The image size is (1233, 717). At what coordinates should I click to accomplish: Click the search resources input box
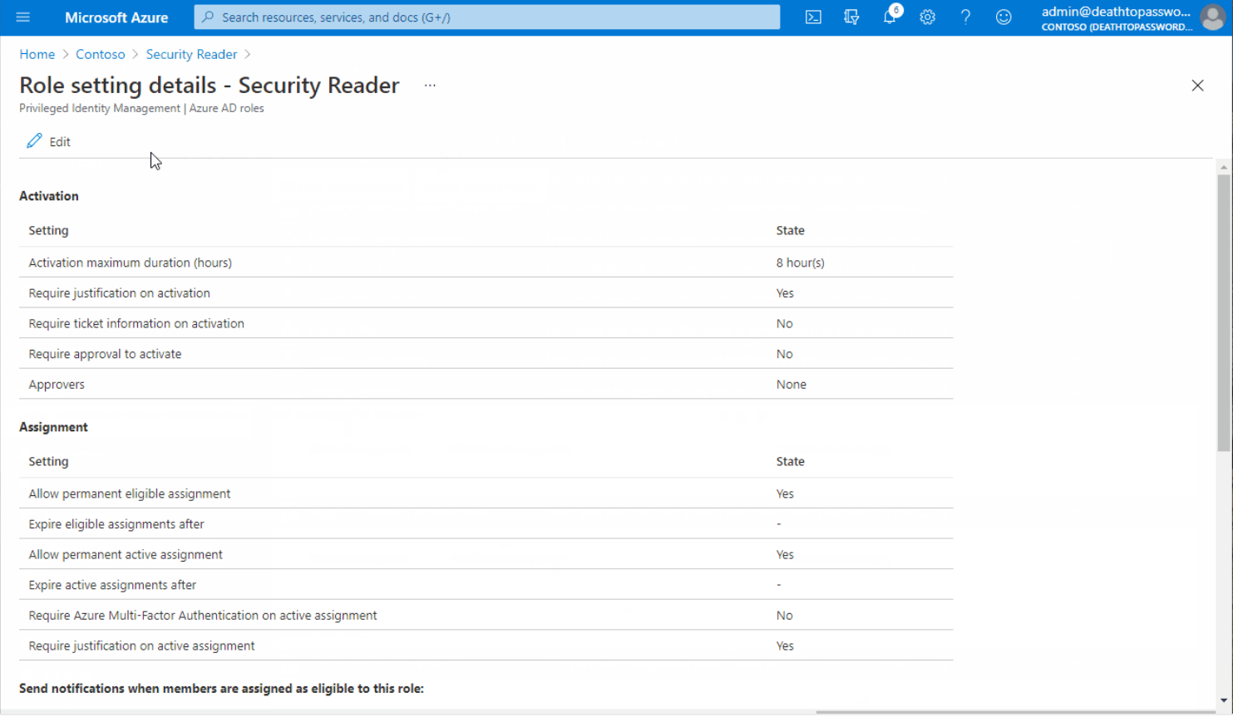(x=486, y=17)
